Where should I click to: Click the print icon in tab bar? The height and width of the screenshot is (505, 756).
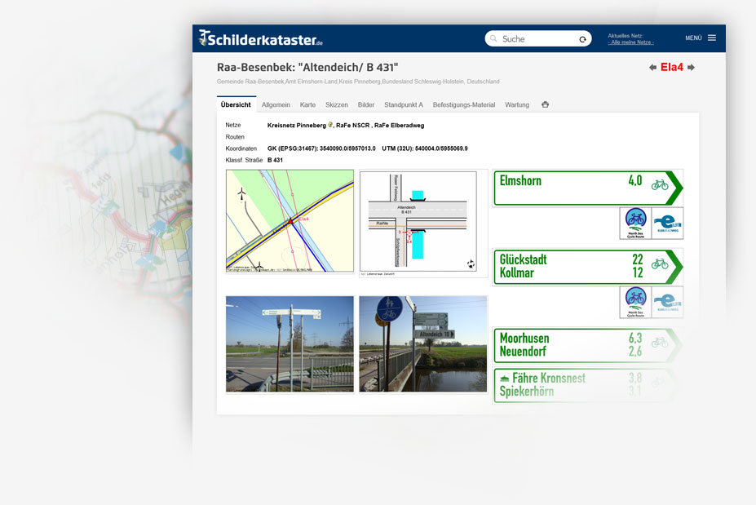545,105
